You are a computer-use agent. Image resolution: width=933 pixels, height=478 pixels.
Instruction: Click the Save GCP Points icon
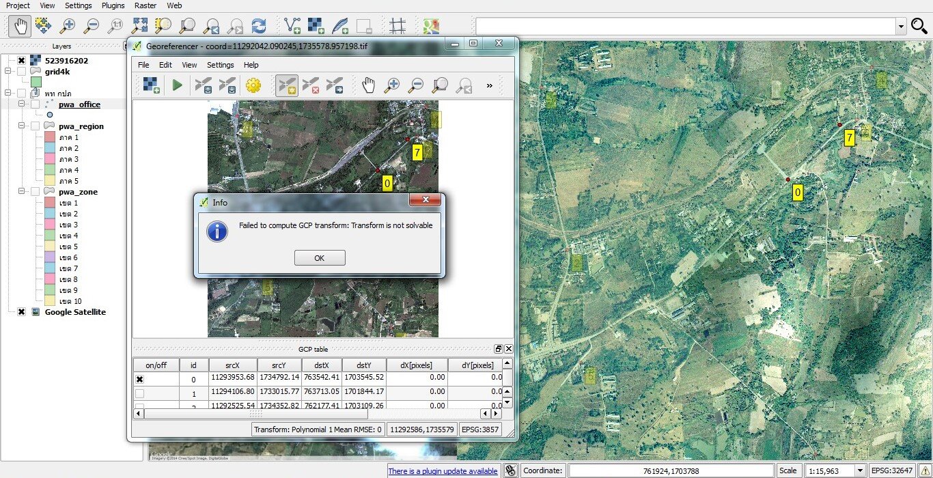tap(227, 85)
